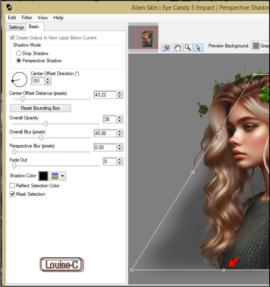Click the Alien Skin app icon
The image size is (270, 287).
(x=9, y=7)
